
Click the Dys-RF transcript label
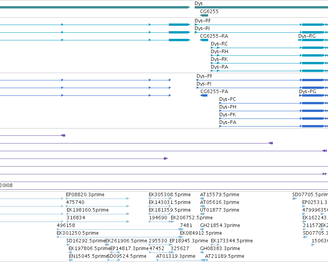(x=203, y=21)
